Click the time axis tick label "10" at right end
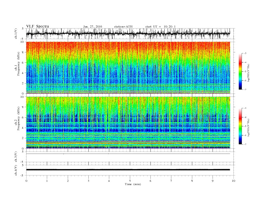 (x=233, y=181)
